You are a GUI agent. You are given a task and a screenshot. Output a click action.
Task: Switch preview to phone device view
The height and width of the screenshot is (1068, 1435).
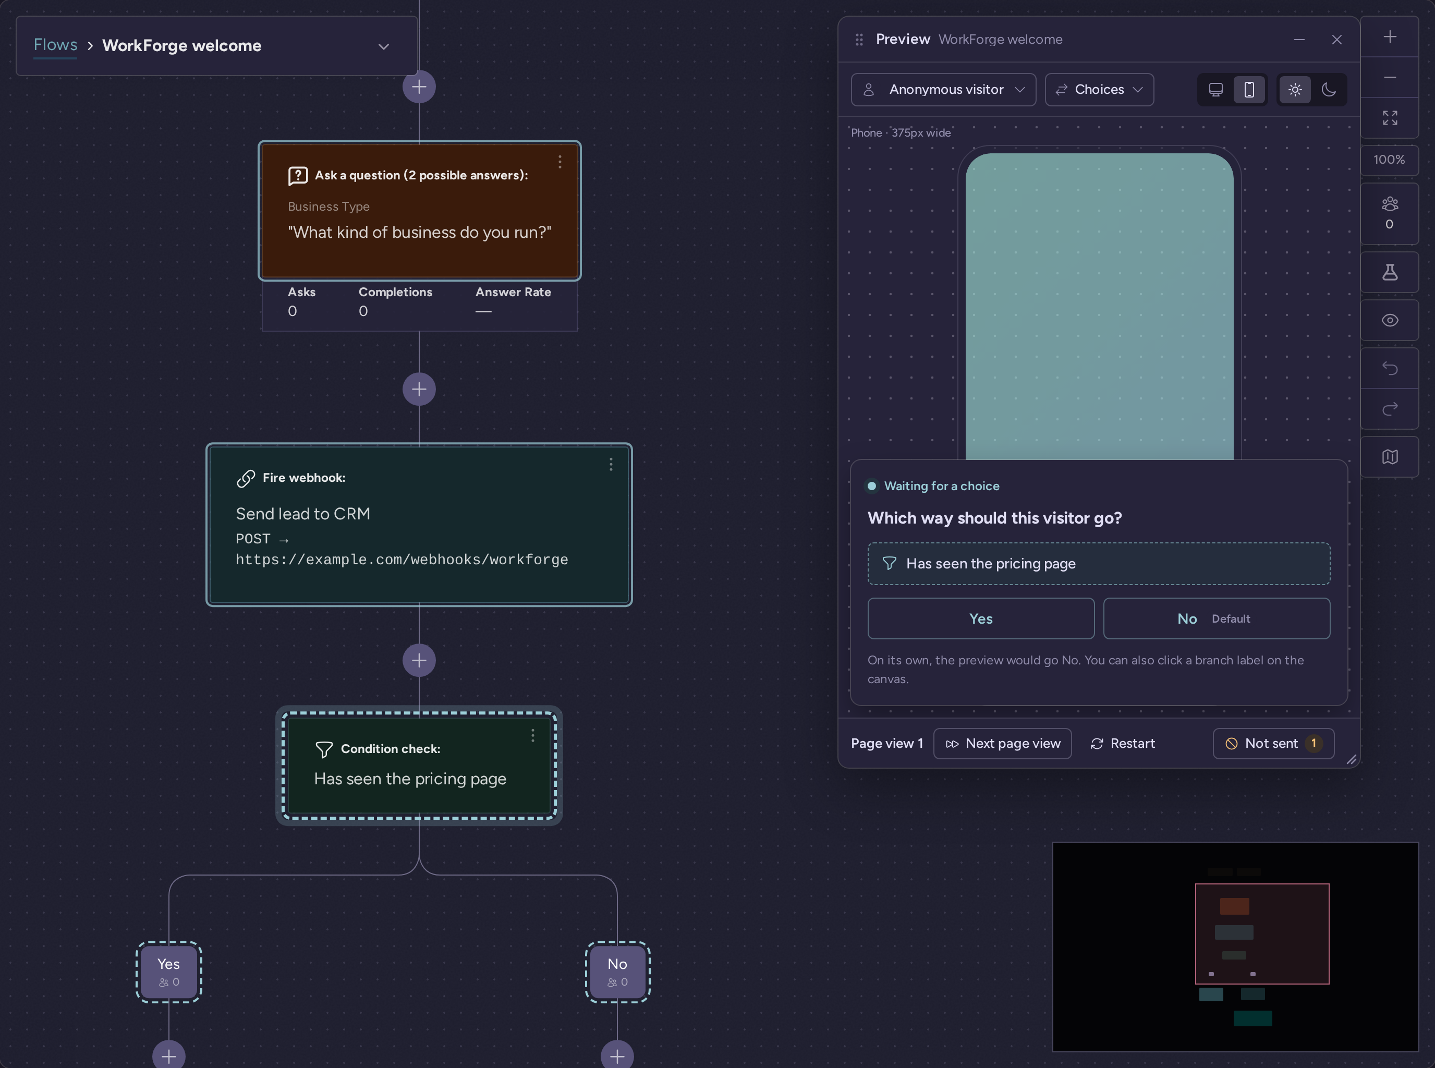point(1249,90)
